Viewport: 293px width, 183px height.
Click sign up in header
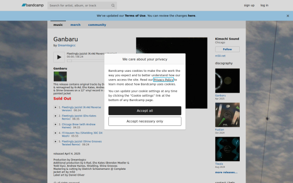(x=249, y=5)
